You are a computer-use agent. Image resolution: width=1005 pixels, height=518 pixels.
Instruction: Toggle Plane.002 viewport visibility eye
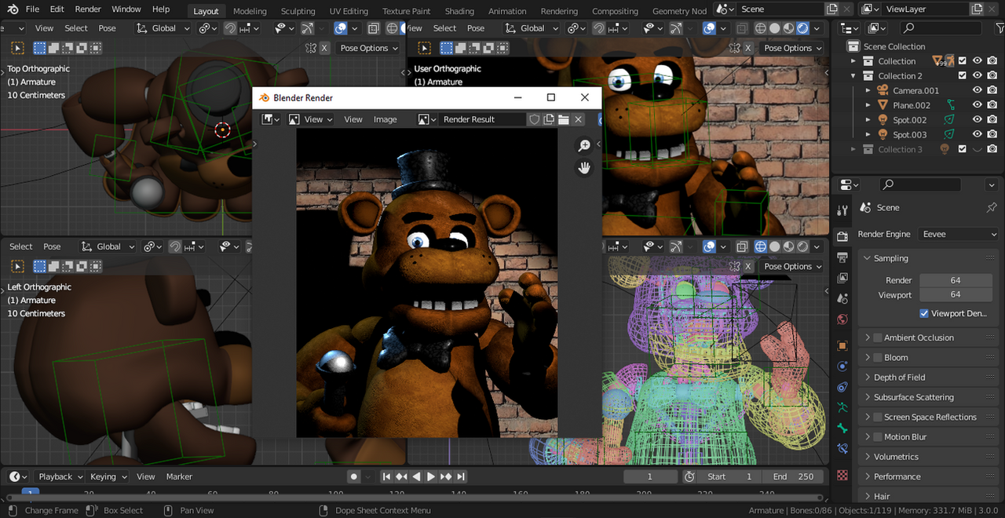click(x=978, y=105)
